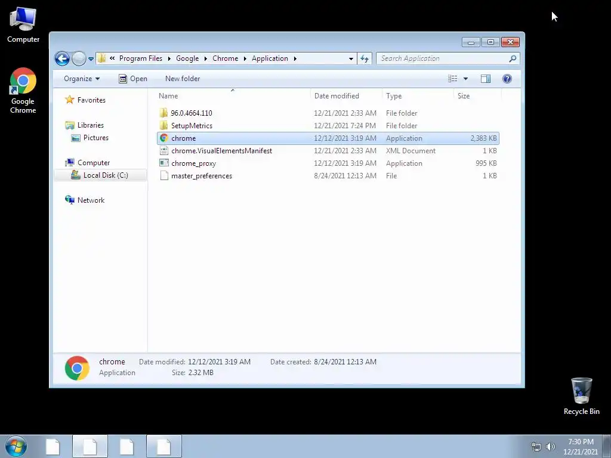Viewport: 611px width, 458px height.
Task: Click the network tray icon
Action: (x=536, y=446)
